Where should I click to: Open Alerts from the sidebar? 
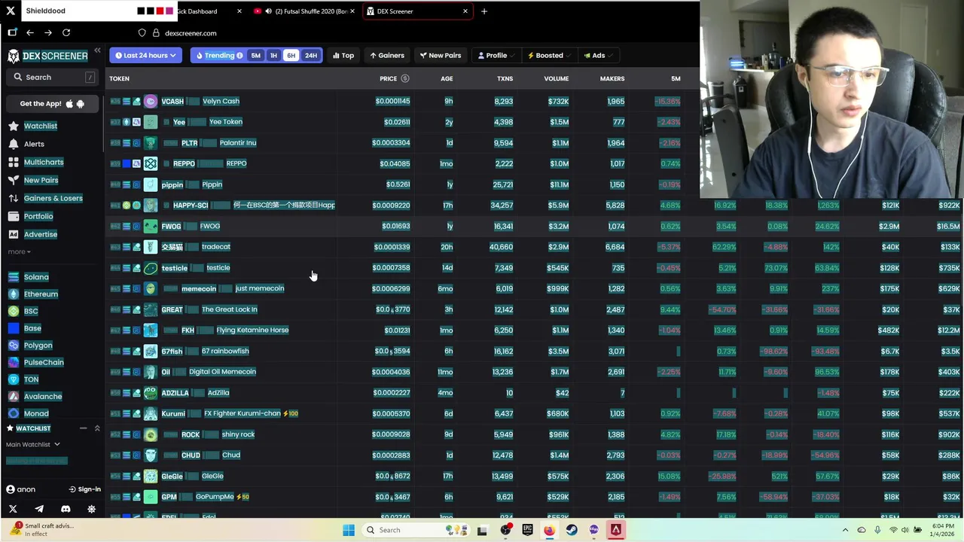[34, 144]
